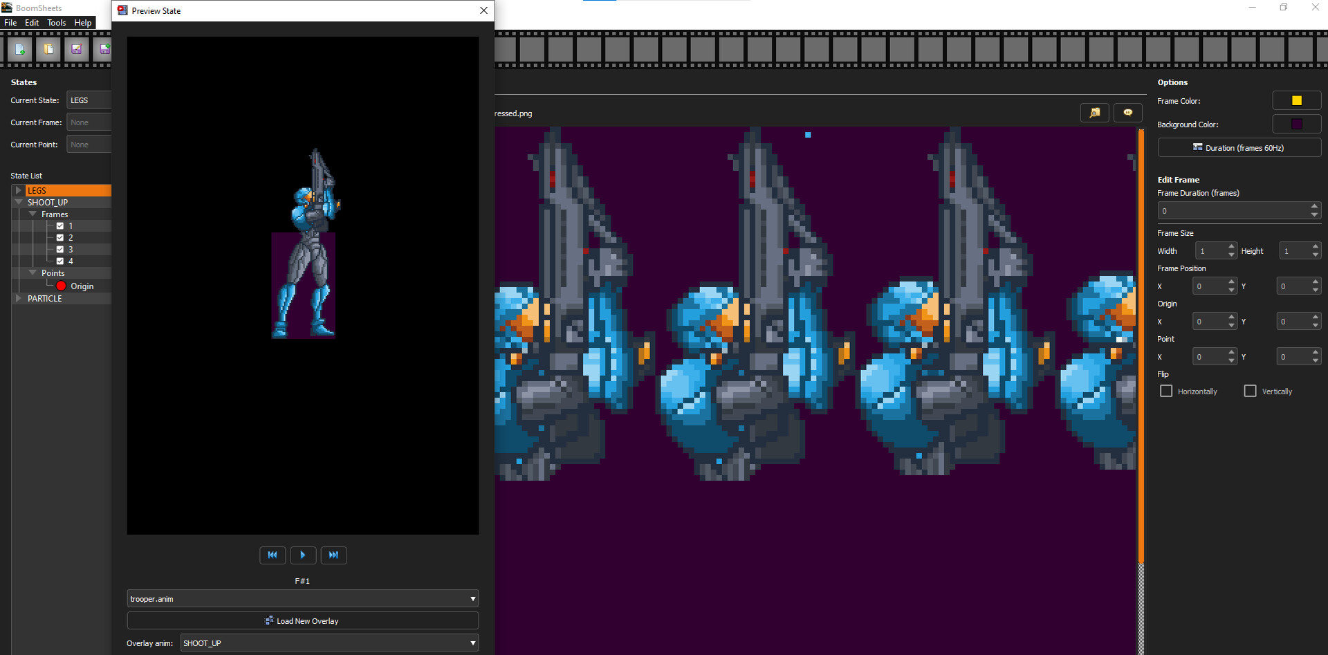Screen dimensions: 1328x655
Task: Click the BoomSheets app icon in title bar
Action: 7,8
